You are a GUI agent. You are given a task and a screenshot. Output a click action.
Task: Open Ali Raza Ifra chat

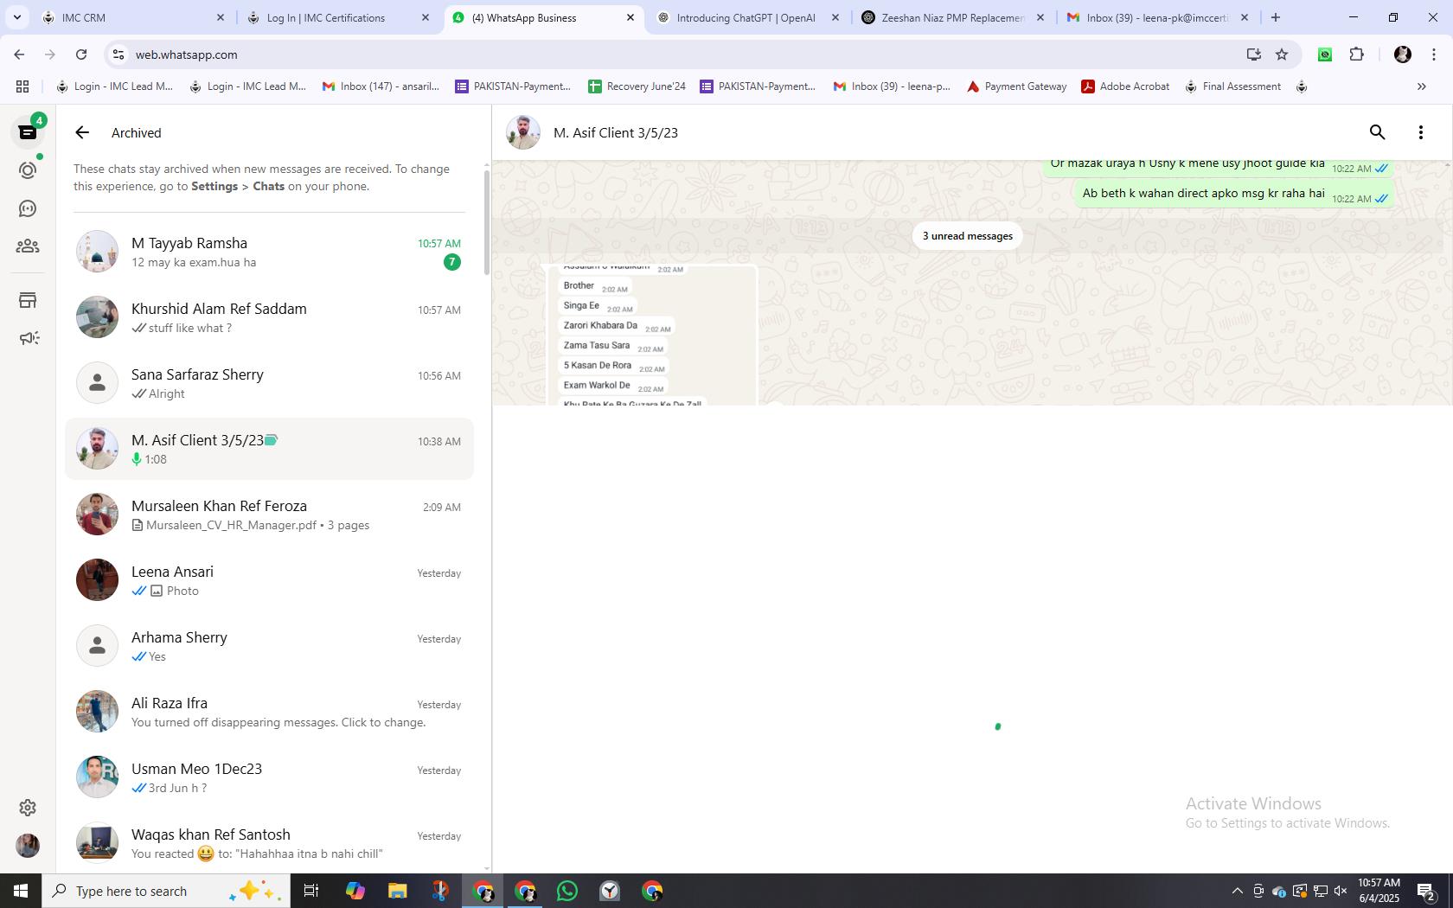(x=269, y=712)
